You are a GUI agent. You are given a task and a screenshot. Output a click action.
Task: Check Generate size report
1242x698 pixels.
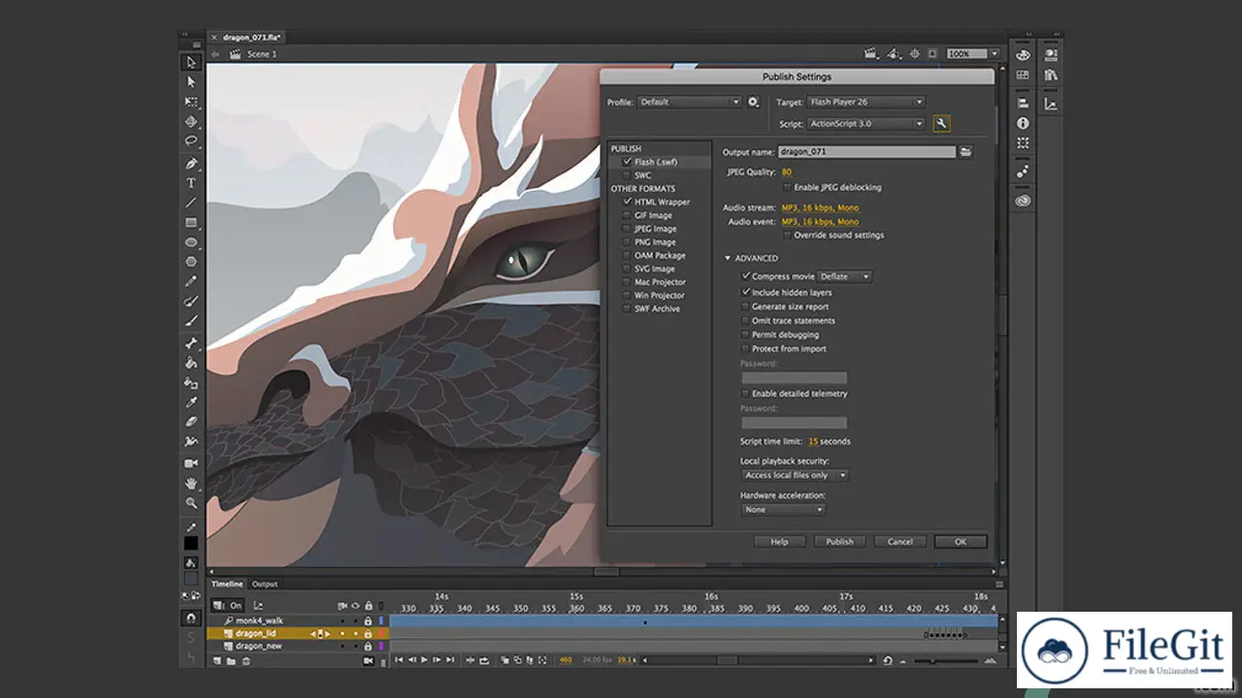point(745,306)
